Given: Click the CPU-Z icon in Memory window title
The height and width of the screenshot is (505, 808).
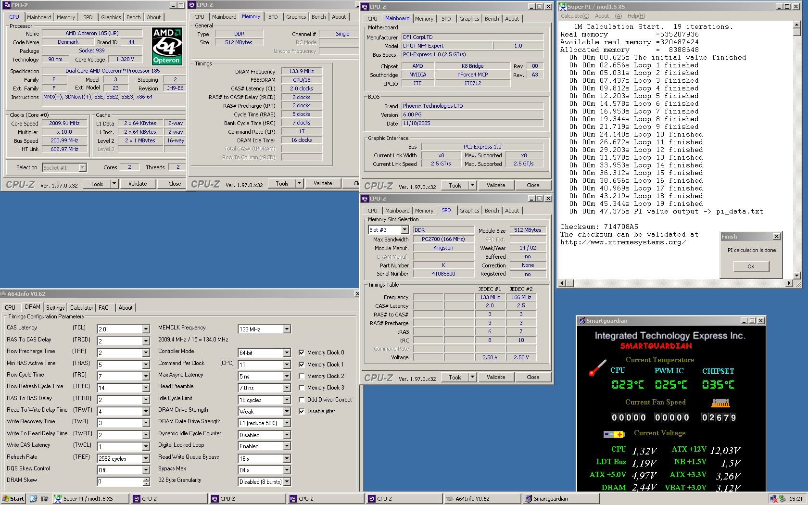Looking at the screenshot, I should 192,5.
